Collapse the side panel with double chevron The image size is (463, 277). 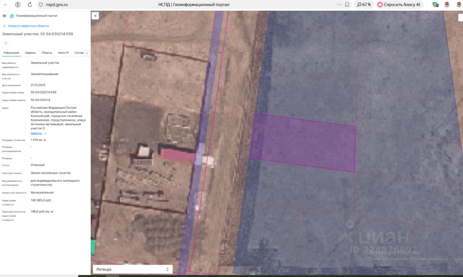tap(95, 16)
